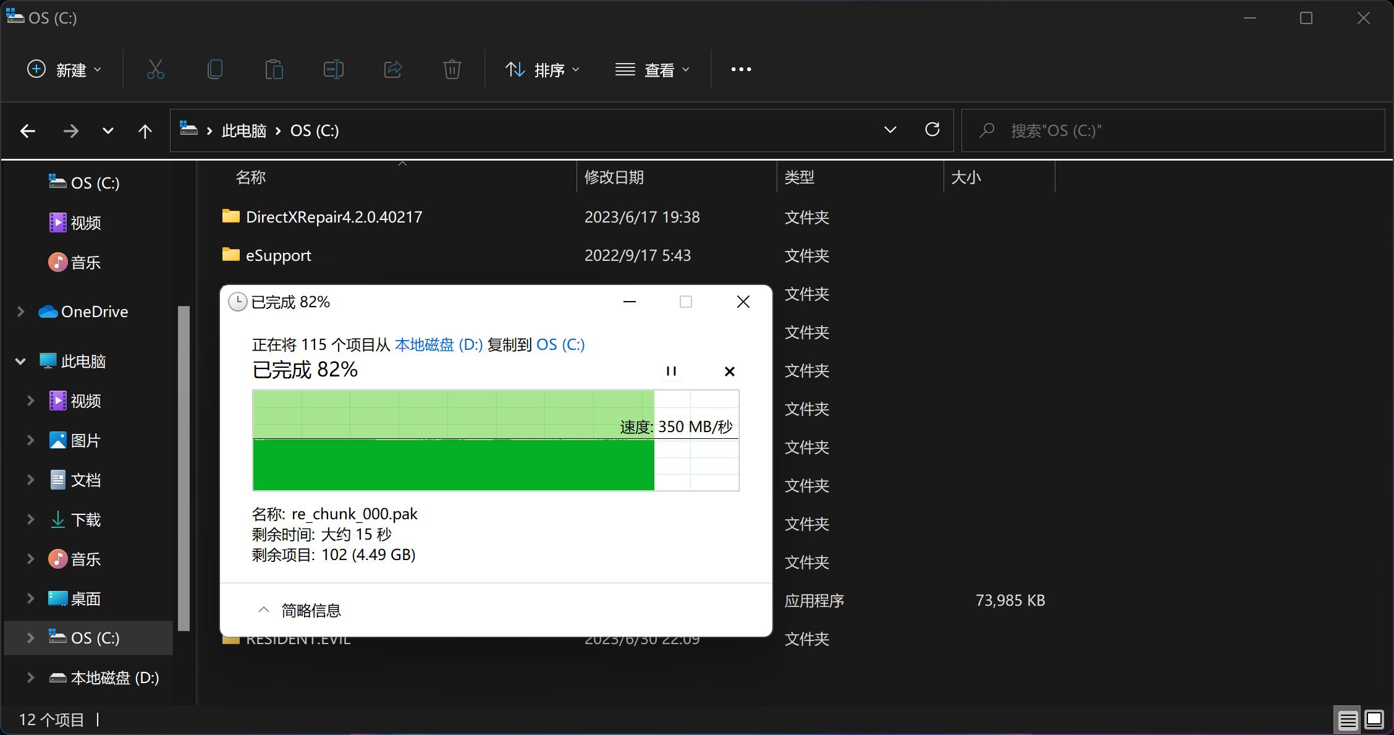Image resolution: width=1394 pixels, height=735 pixels.
Task: Click the 本地磁盘 (D:) source link
Action: tap(439, 344)
